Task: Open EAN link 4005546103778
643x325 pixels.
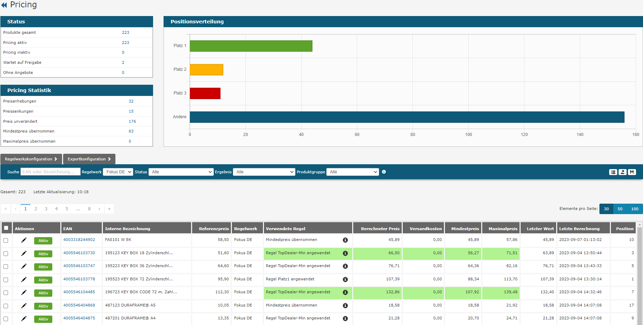Action: point(79,279)
